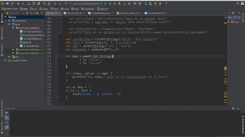
Task: Open Project panel gear settings icon
Action: coord(37,13)
